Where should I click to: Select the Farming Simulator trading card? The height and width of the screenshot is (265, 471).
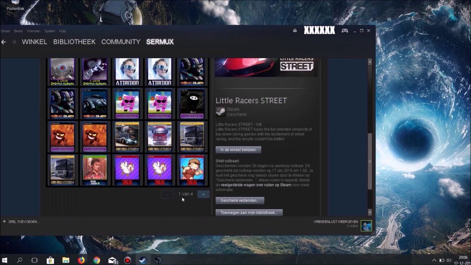[x=95, y=170]
